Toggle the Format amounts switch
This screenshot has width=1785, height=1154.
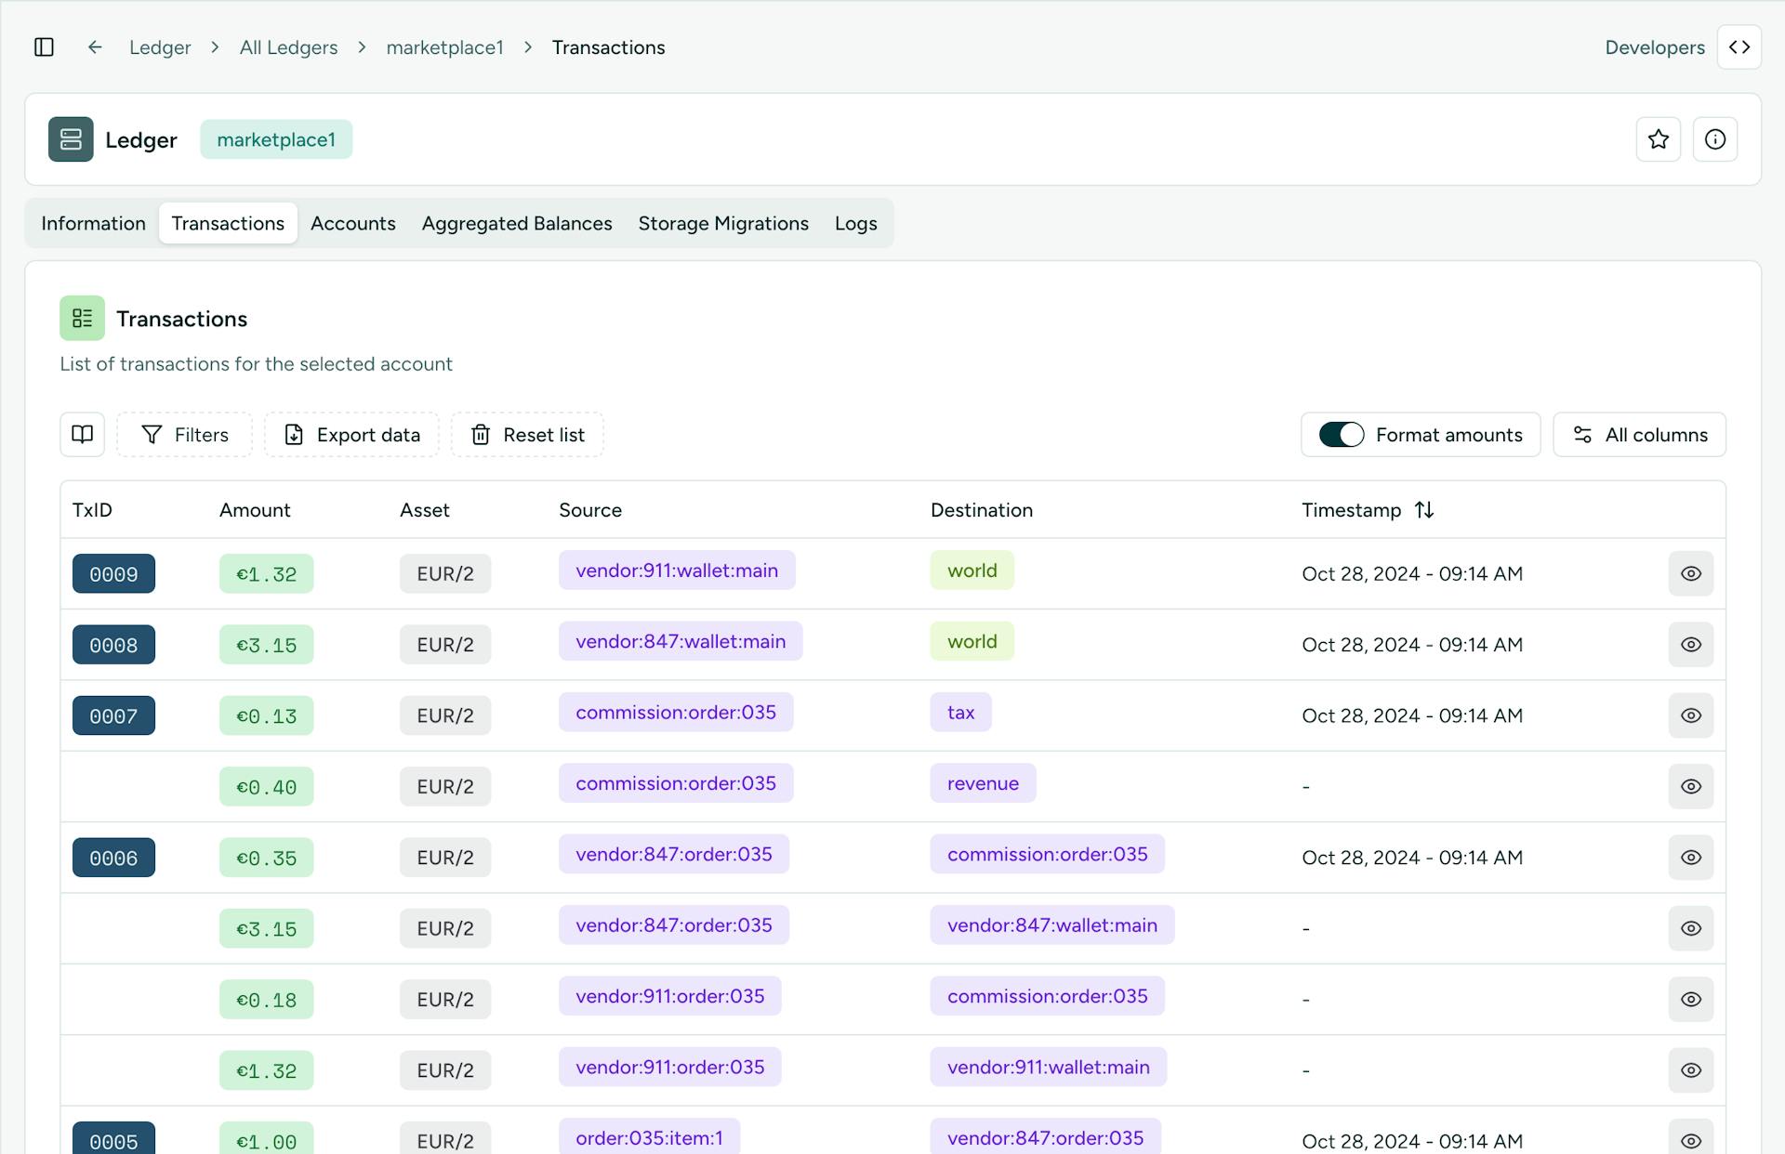point(1341,435)
